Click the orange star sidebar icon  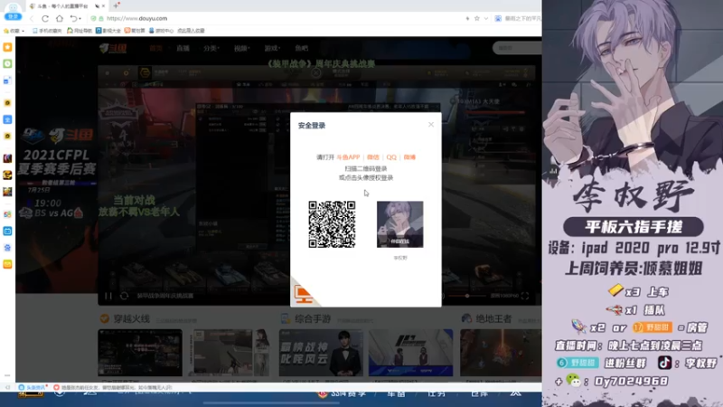[7, 47]
